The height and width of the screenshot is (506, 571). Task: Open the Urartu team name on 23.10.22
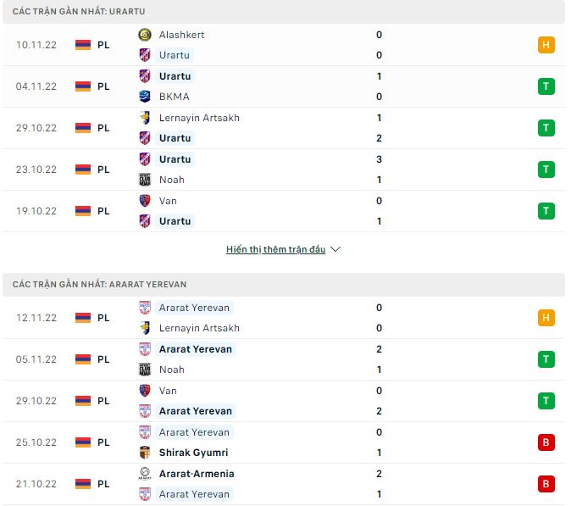click(175, 159)
